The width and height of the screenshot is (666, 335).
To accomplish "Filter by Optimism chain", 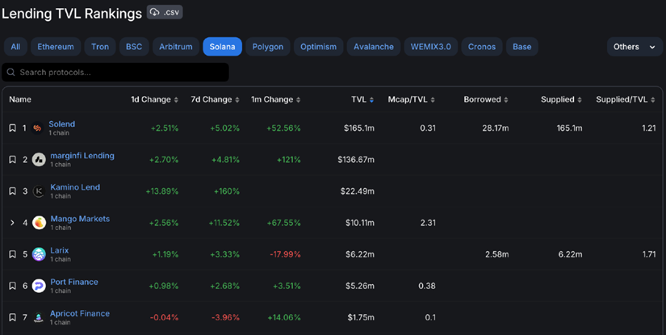I will click(319, 47).
